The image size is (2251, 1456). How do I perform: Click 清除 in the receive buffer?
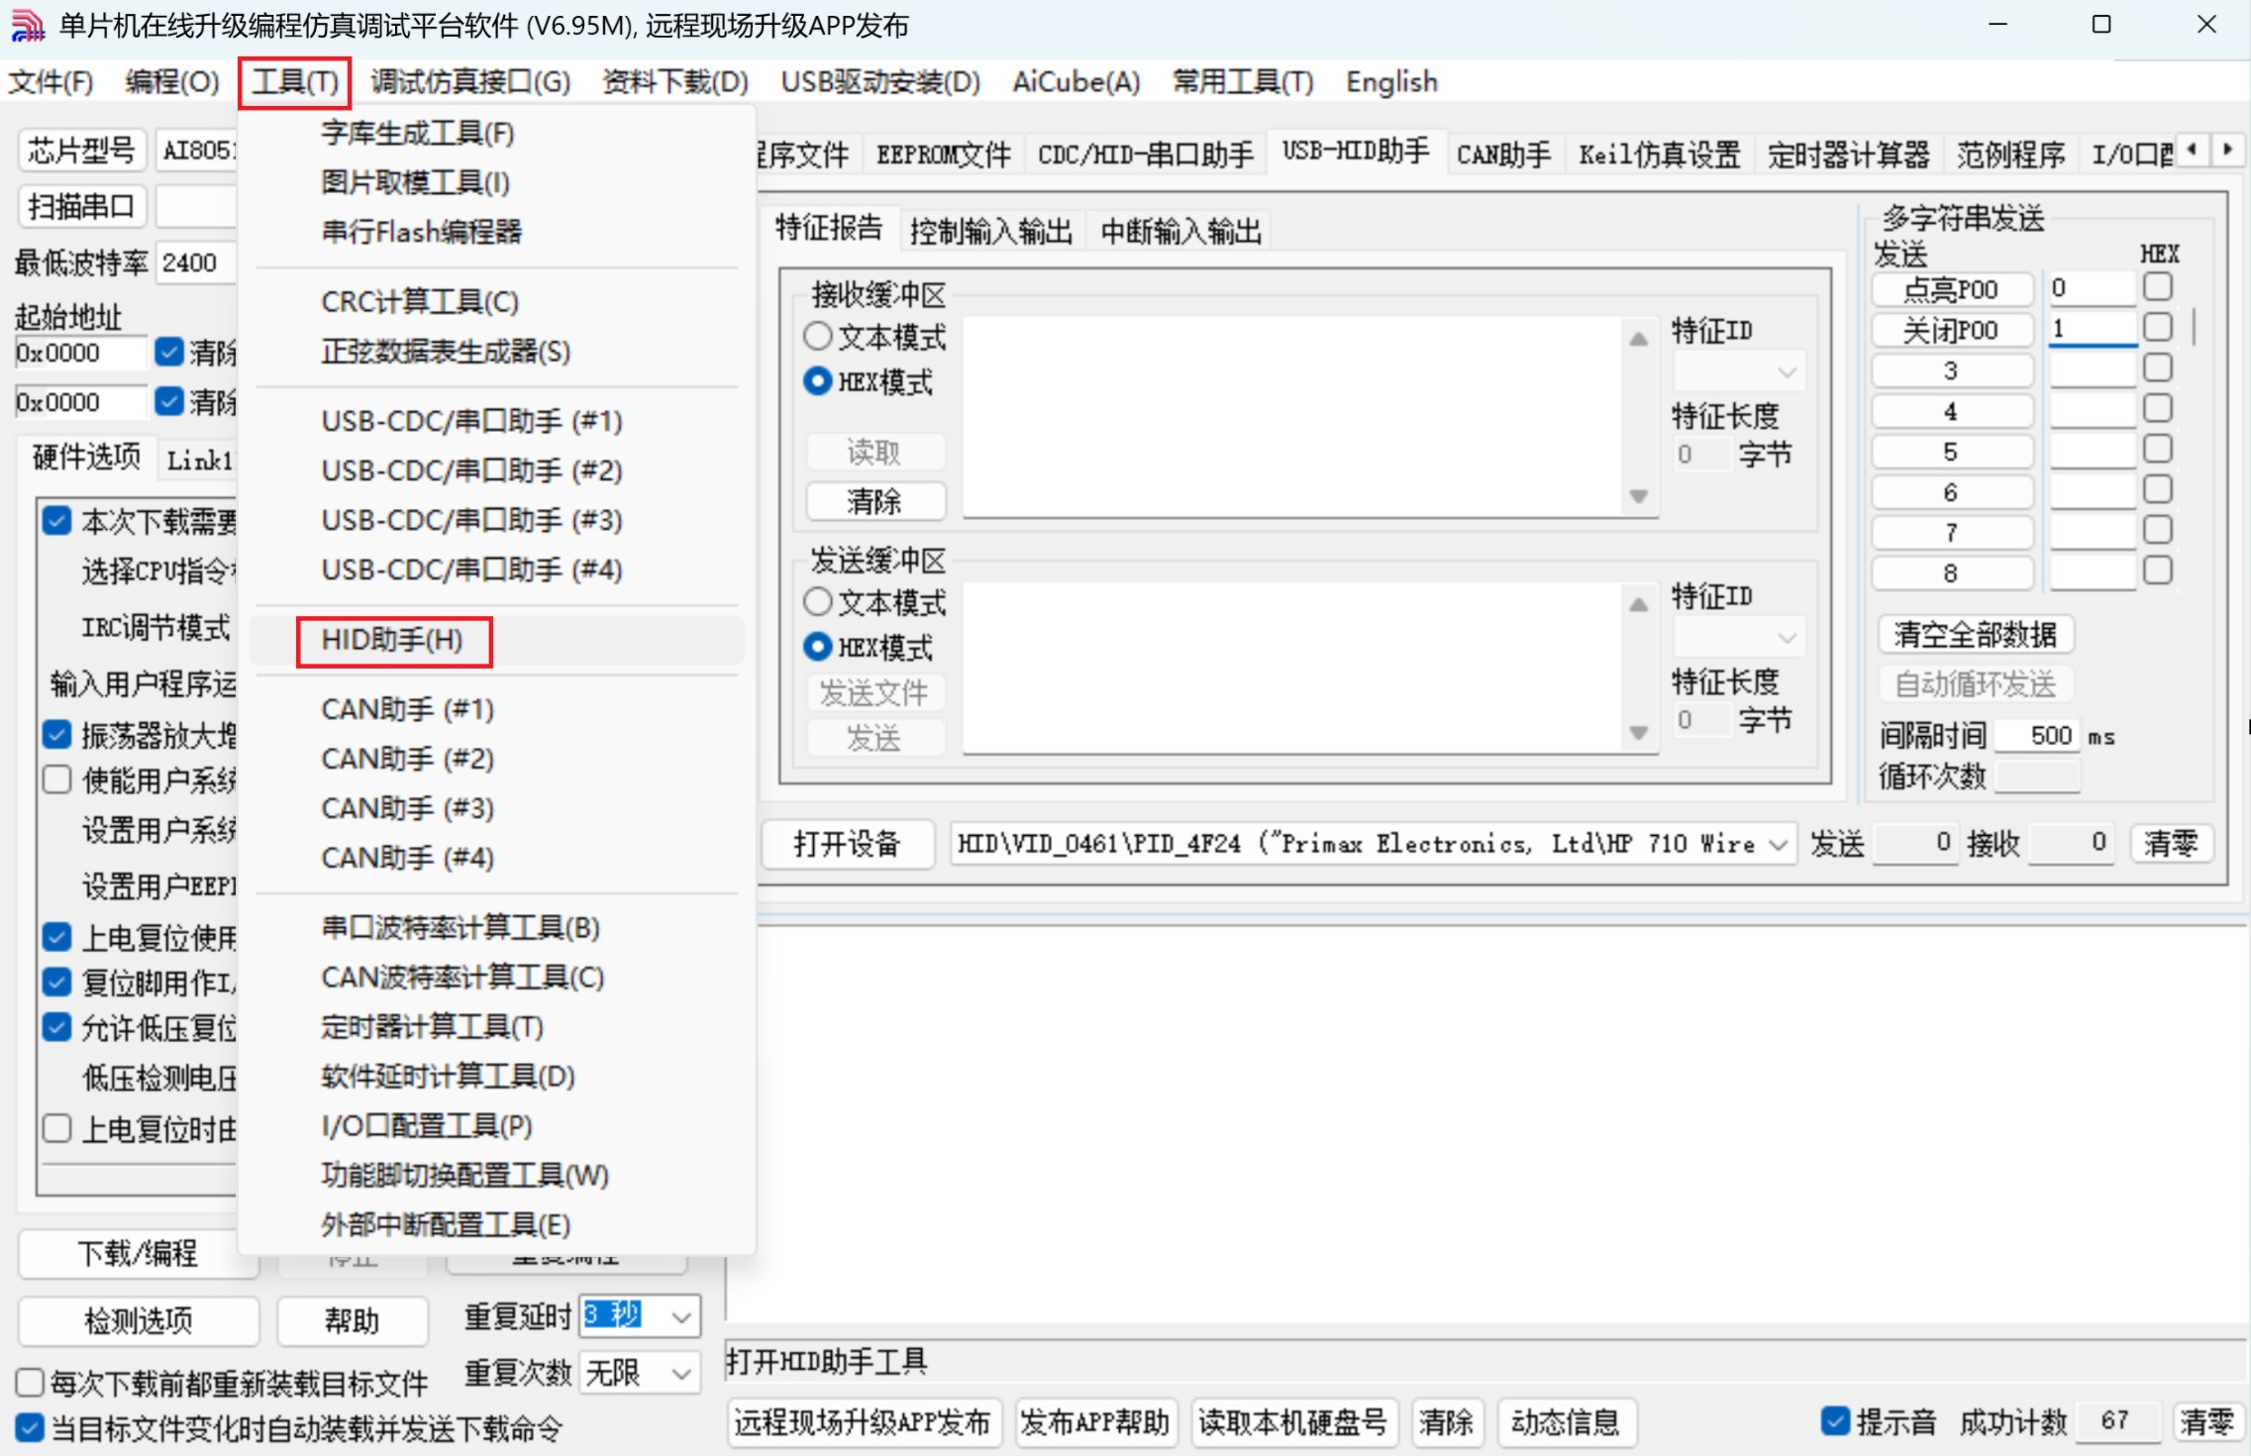875,501
